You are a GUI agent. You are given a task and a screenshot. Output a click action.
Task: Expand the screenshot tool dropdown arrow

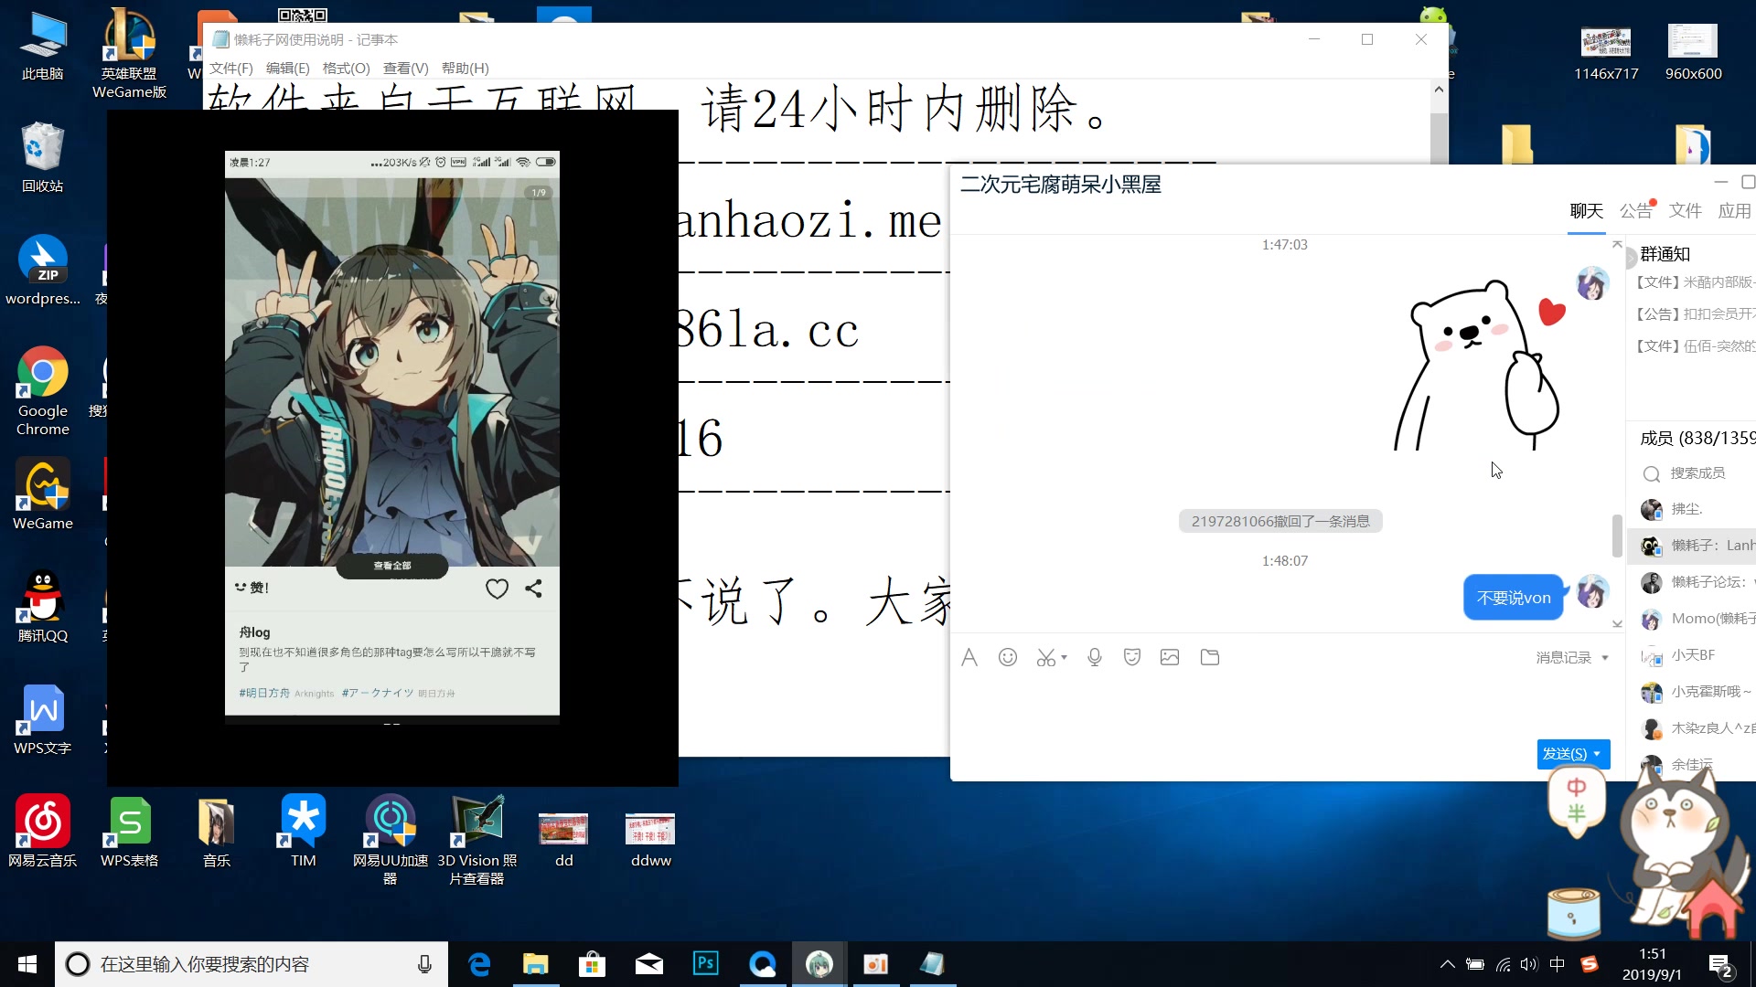click(x=1065, y=658)
